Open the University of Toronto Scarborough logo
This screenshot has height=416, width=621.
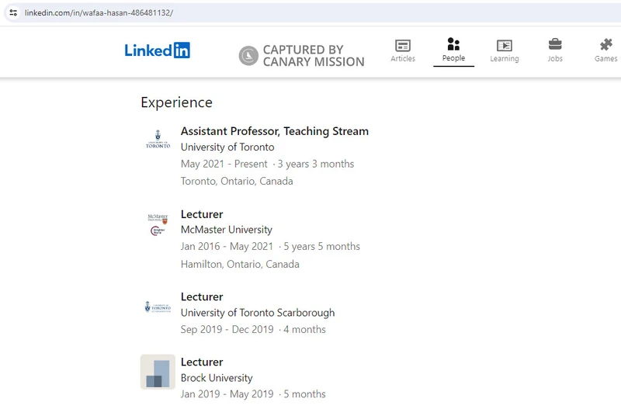(x=158, y=307)
